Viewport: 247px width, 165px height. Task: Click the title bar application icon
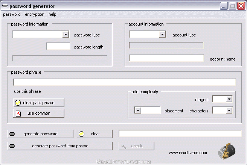[5, 6]
